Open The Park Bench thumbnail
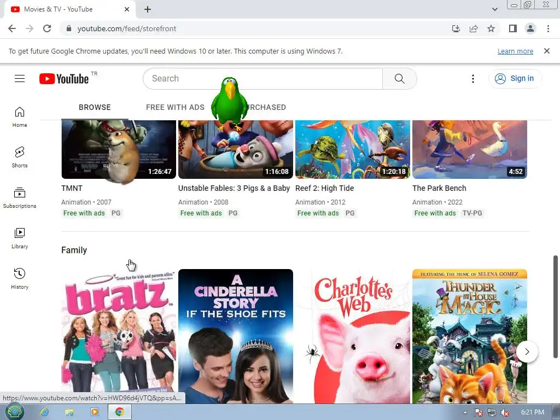Viewport: 560px width, 420px height. click(470, 149)
